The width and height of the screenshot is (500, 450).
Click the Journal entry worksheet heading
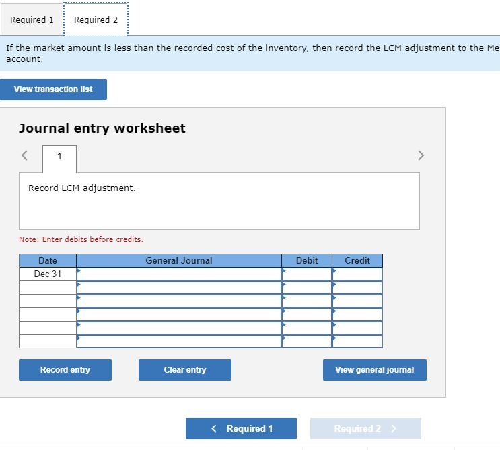[102, 128]
